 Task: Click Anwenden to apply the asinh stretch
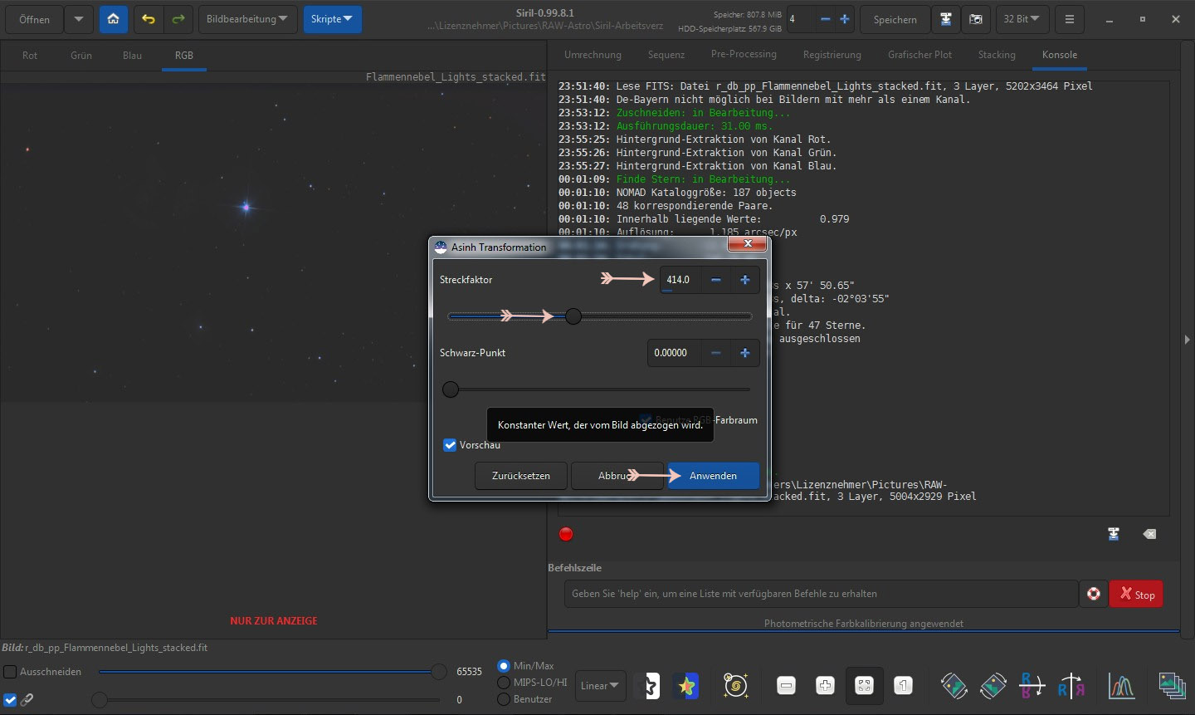point(713,476)
